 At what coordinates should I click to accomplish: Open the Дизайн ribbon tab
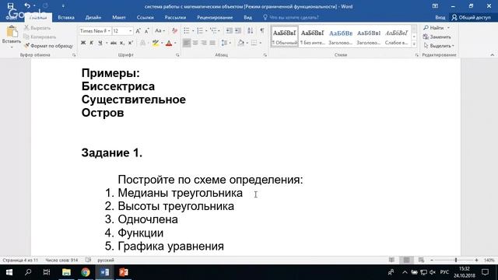[93, 17]
